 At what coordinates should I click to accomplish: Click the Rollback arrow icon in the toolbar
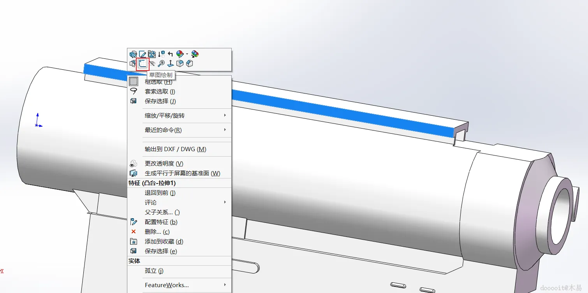170,54
